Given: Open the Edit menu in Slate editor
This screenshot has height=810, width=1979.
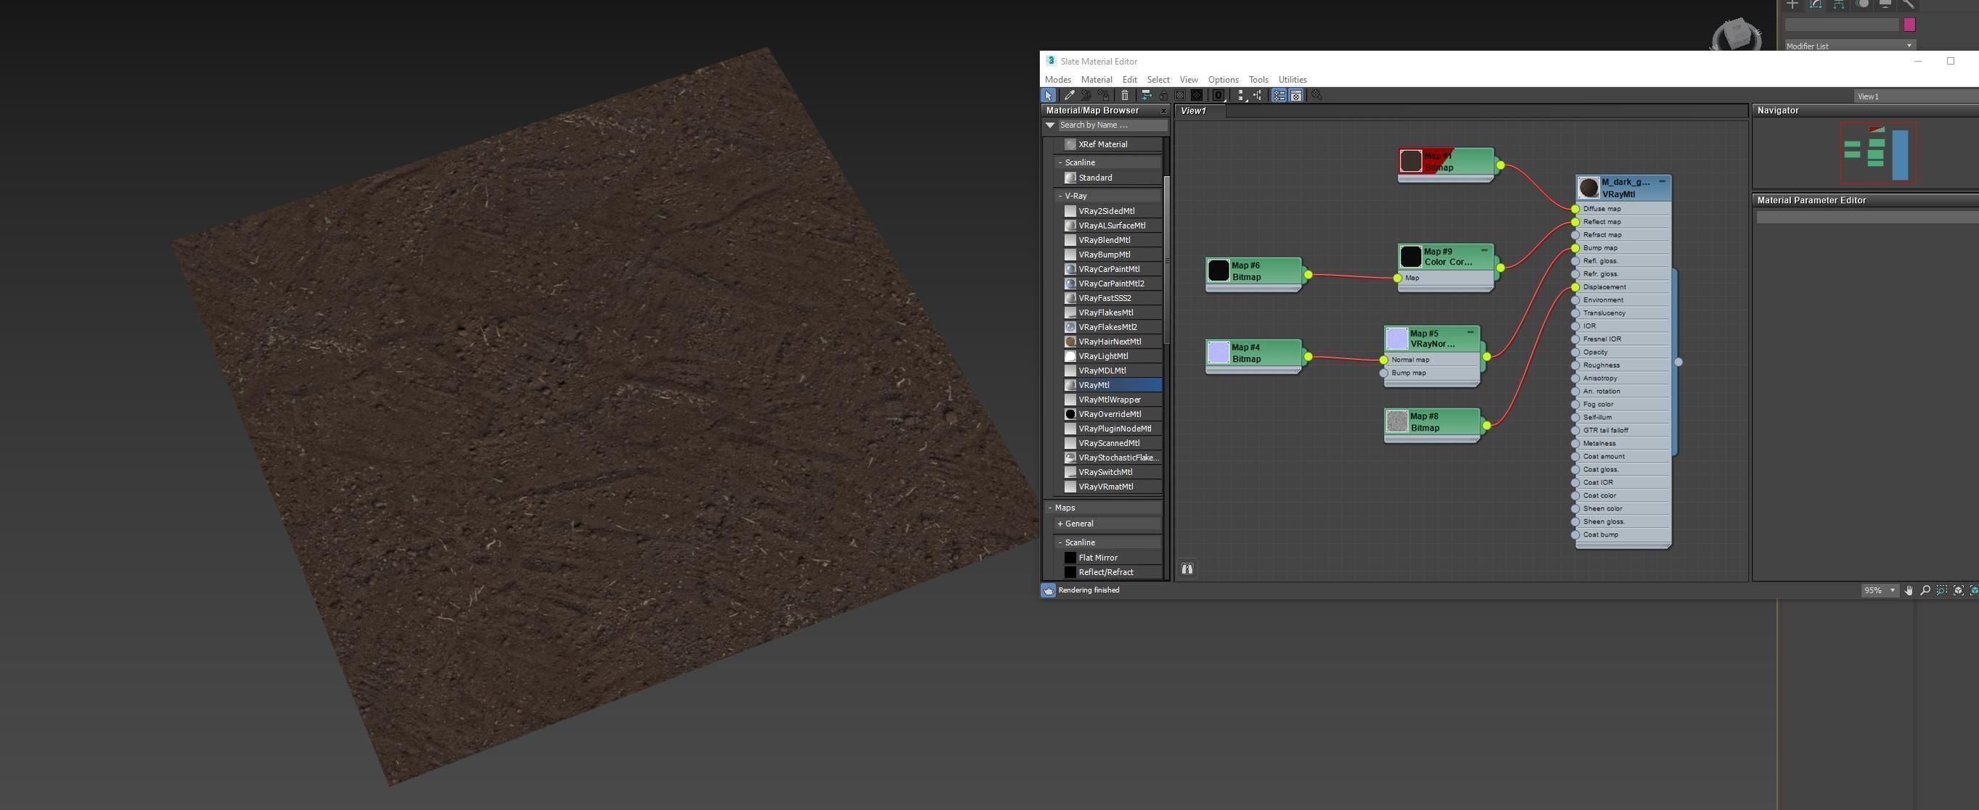Looking at the screenshot, I should click(x=1129, y=80).
